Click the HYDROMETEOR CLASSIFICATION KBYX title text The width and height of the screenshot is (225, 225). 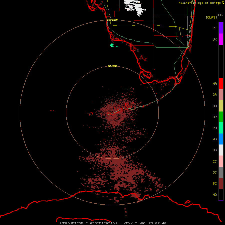coord(112,223)
